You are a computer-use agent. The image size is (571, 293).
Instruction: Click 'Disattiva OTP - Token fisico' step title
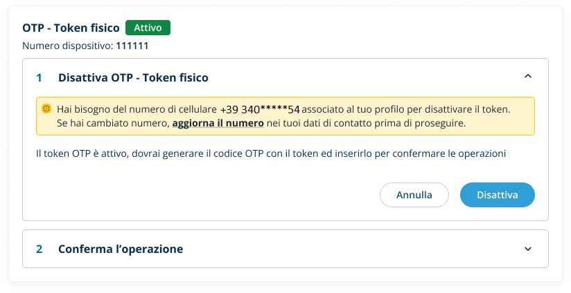(133, 77)
